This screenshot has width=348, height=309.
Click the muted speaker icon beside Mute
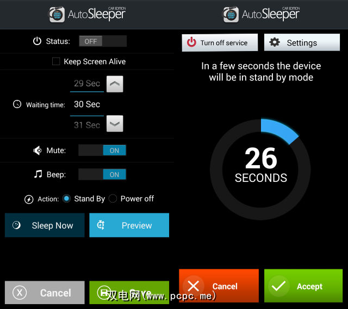point(38,150)
